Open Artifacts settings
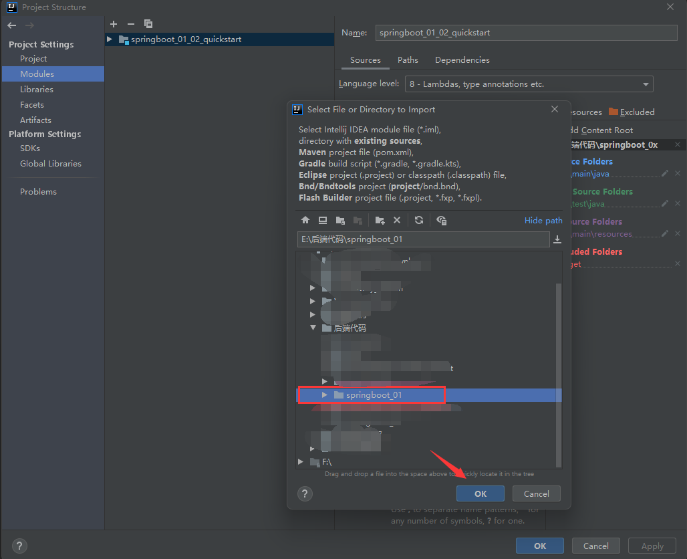Screen dimensions: 687x559 (35, 120)
